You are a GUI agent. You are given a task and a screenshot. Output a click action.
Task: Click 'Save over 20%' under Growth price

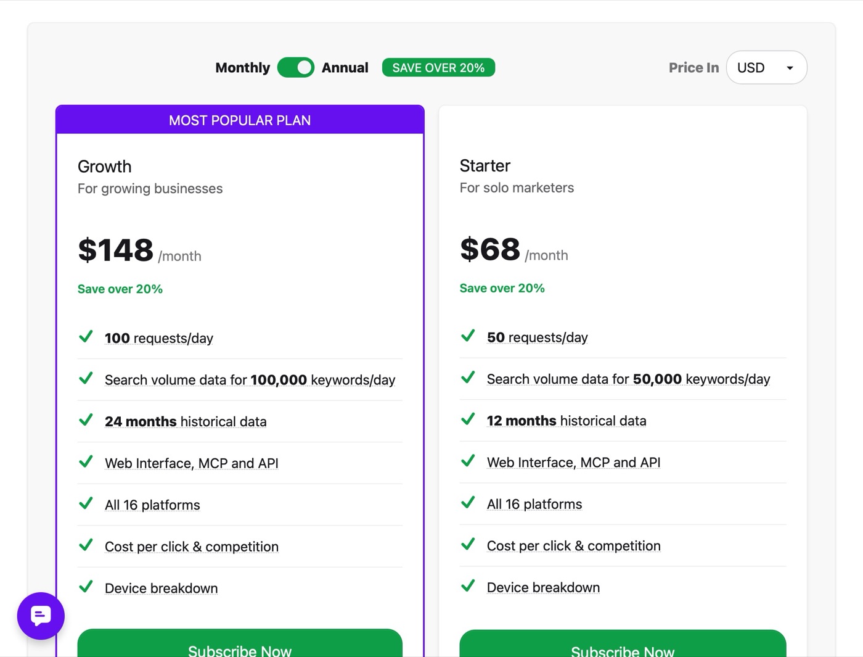click(x=120, y=289)
